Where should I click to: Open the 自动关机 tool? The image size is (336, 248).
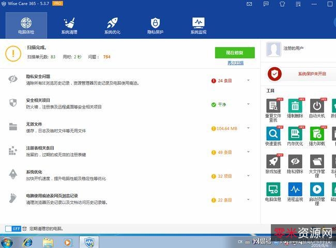coord(317,108)
